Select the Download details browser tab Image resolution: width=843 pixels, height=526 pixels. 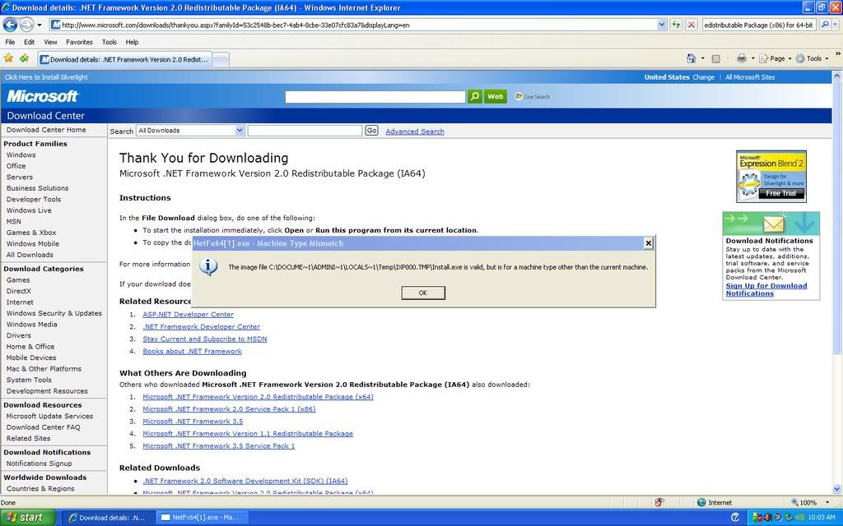click(125, 59)
